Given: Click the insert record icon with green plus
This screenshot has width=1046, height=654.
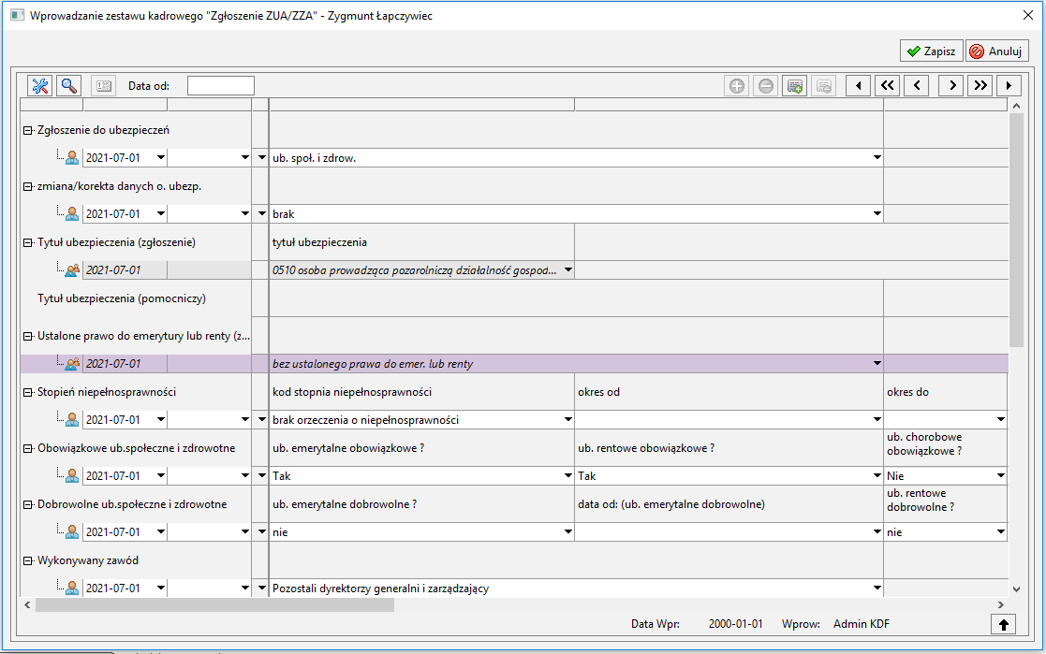Looking at the screenshot, I should [x=794, y=86].
